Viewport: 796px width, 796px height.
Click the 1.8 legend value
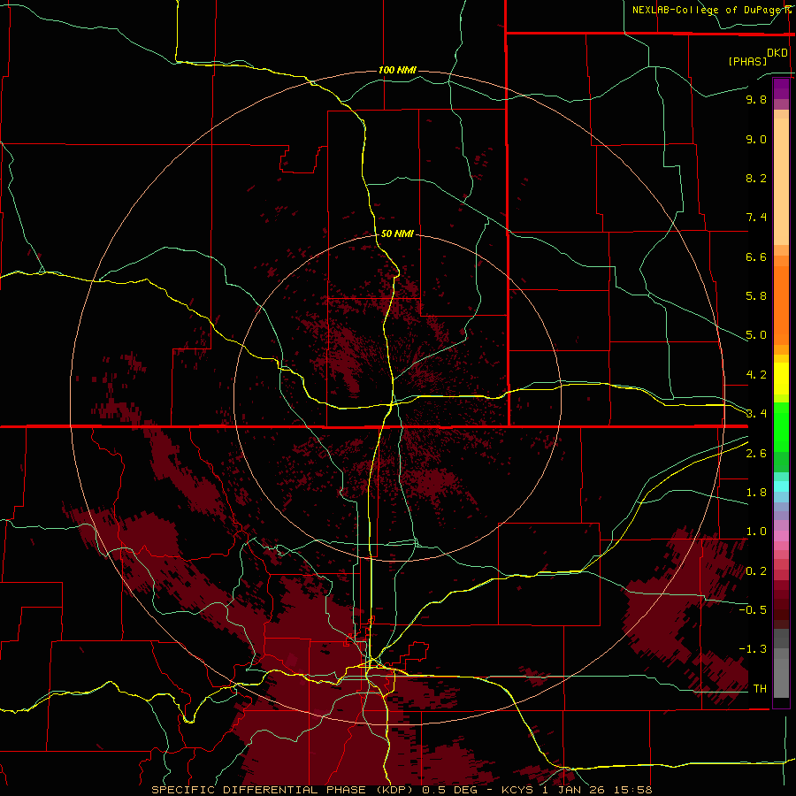756,493
